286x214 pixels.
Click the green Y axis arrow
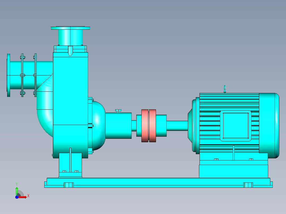(17, 191)
